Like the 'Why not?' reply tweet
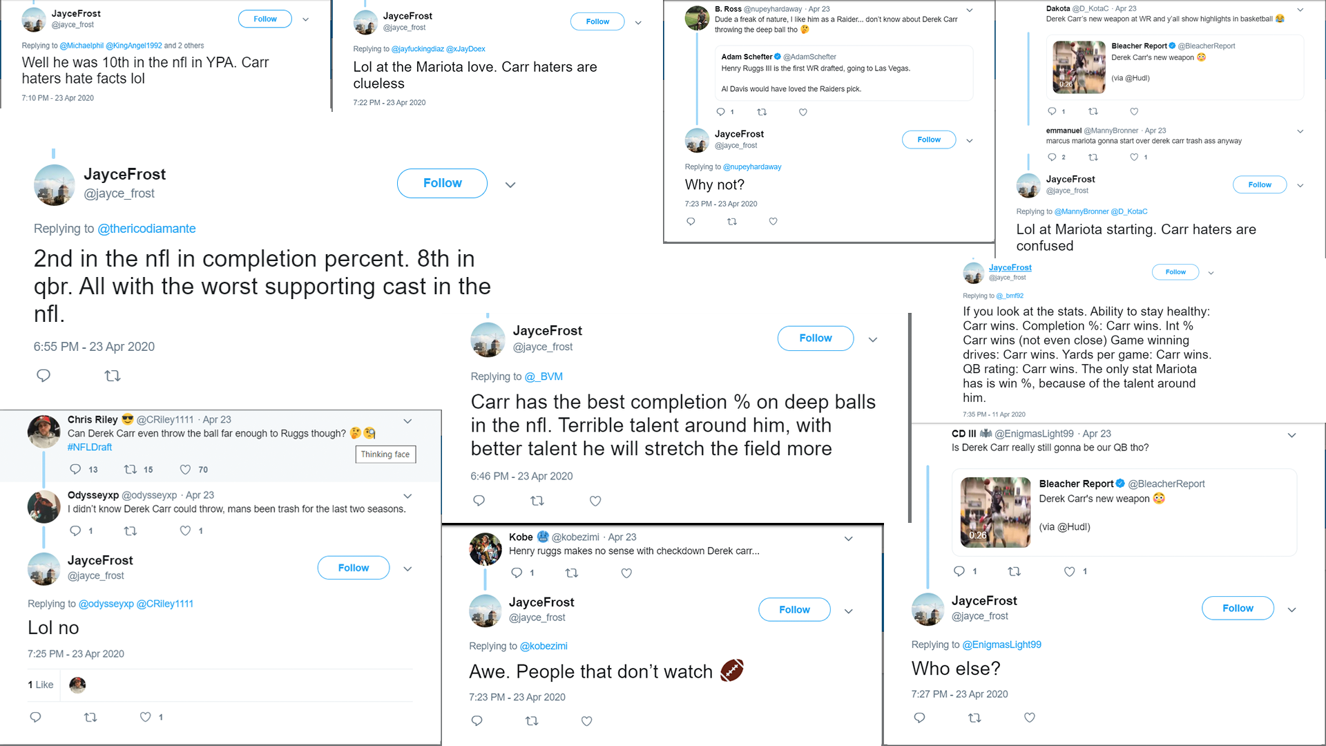 773,221
